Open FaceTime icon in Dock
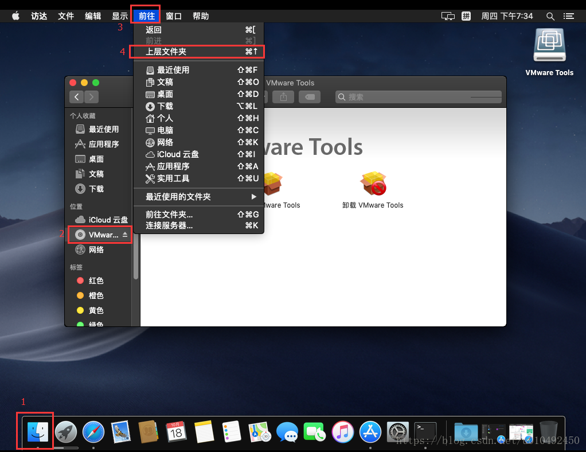The height and width of the screenshot is (452, 586). pos(315,432)
